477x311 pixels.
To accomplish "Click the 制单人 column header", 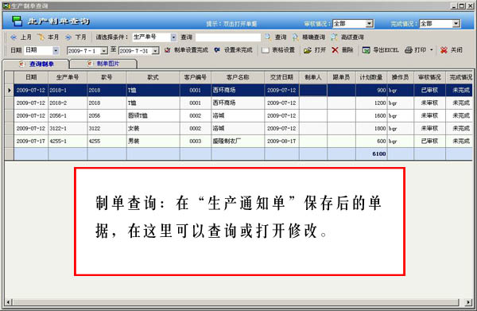I will [x=313, y=77].
